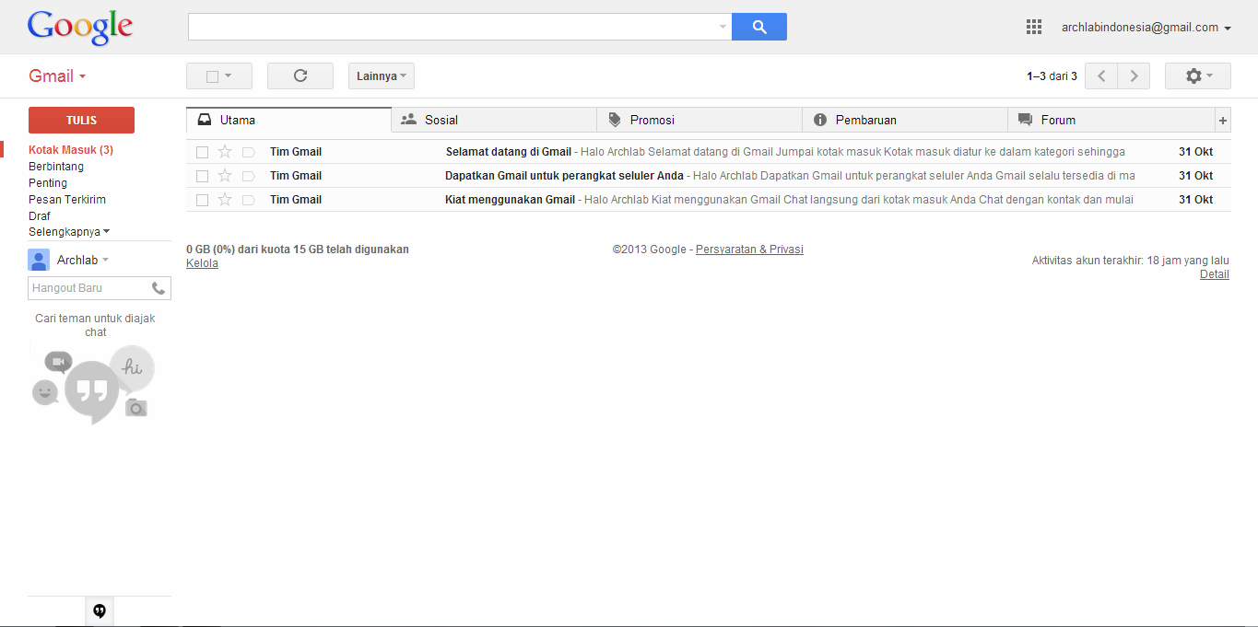Click 'Cari teman untuk diajak chat' text
The width and height of the screenshot is (1258, 627).
[95, 325]
